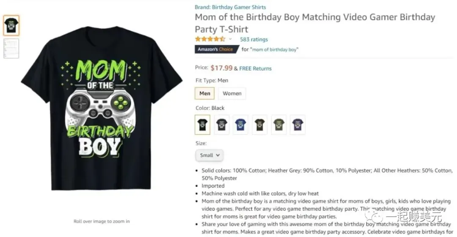The width and height of the screenshot is (457, 237).
Task: Pick the royal blue shirt swatch
Action: tap(240, 125)
